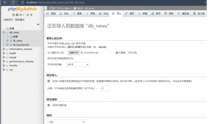Click the 选择文件 choose file button
The width and height of the screenshot is (210, 124).
(74, 53)
